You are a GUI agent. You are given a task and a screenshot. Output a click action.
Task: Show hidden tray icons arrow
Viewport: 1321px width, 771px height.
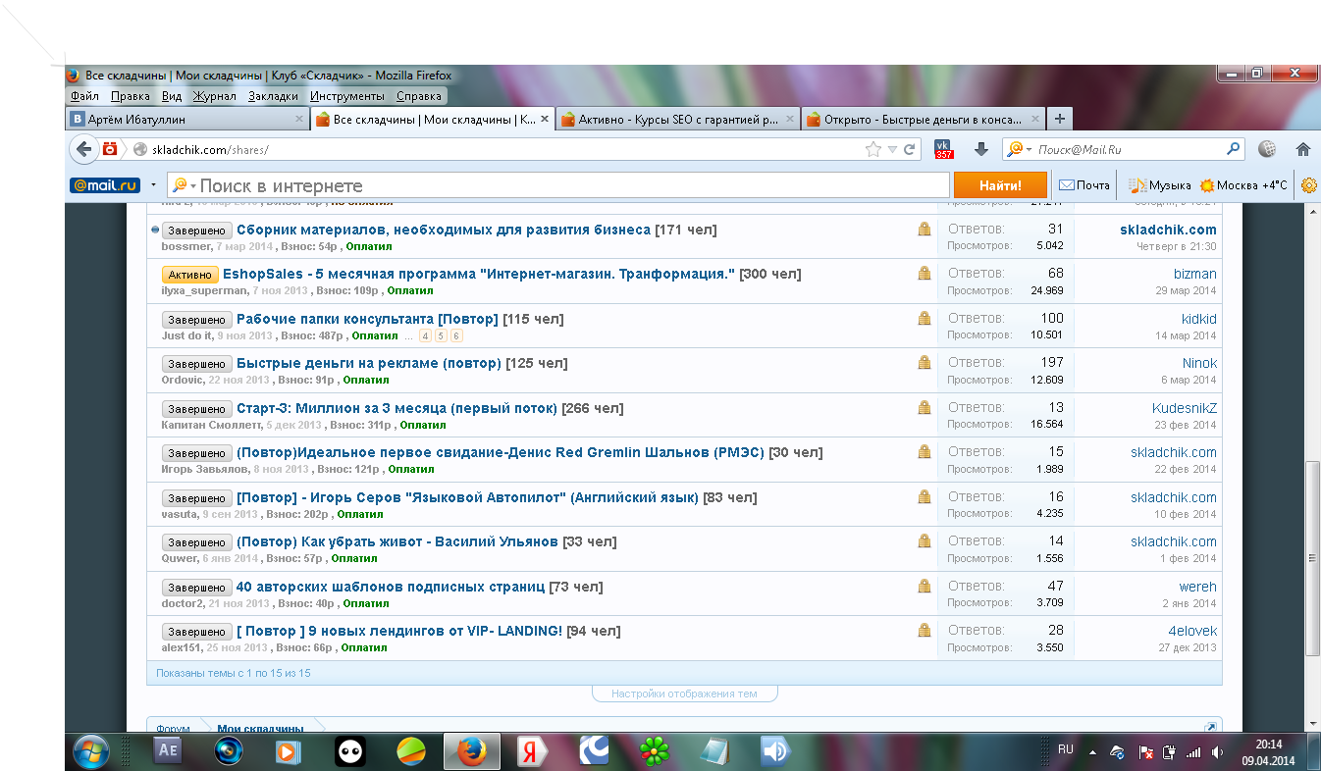coord(1092,752)
